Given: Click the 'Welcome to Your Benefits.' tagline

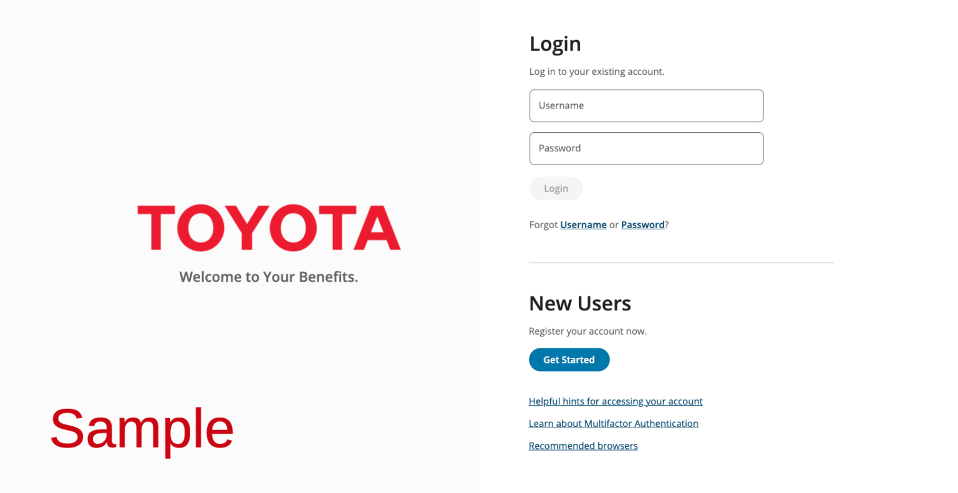Looking at the screenshot, I should [269, 277].
